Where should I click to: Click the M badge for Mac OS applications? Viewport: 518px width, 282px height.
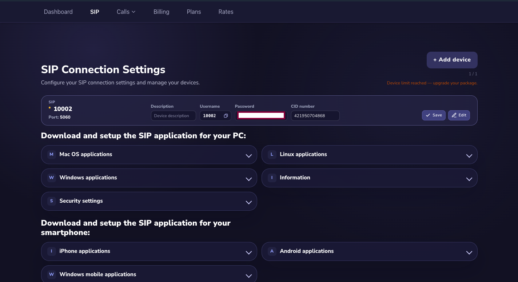52,155
